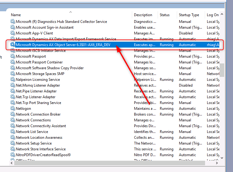
Task: Click the Description column header
Action: click(143, 15)
